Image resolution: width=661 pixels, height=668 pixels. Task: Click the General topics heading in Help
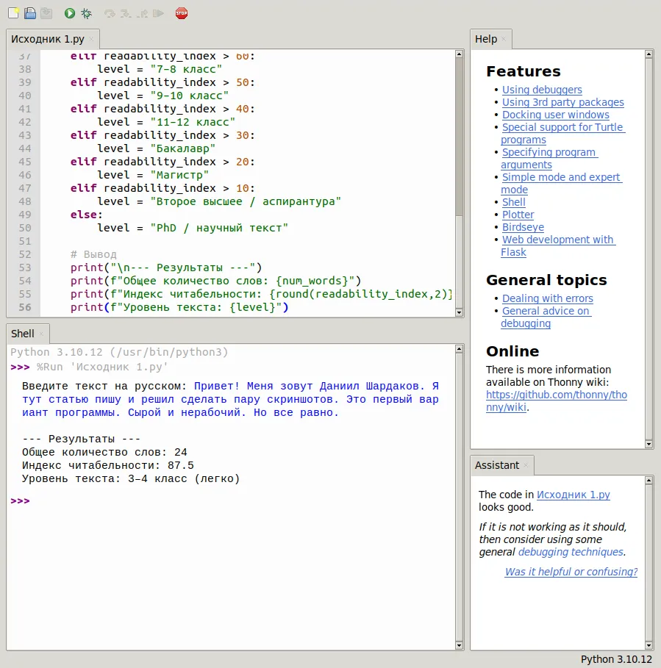[x=546, y=280]
